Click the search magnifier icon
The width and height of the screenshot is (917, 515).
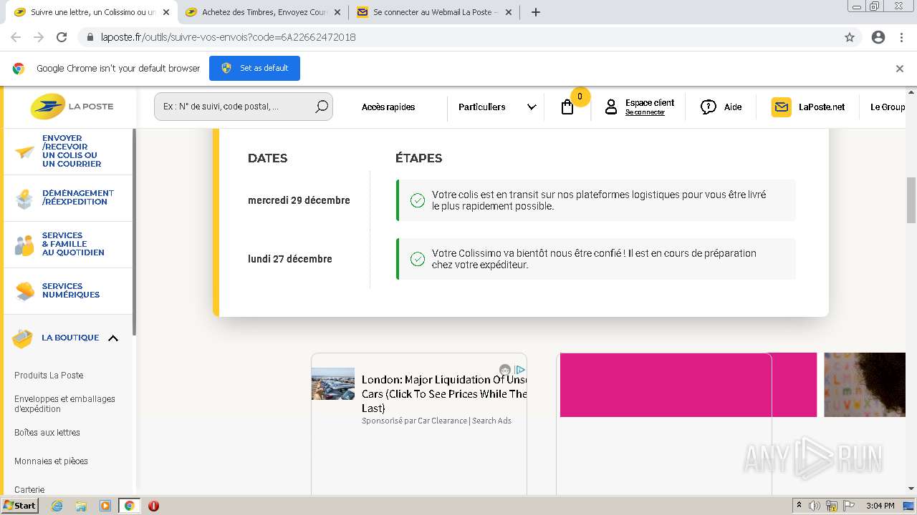322,107
